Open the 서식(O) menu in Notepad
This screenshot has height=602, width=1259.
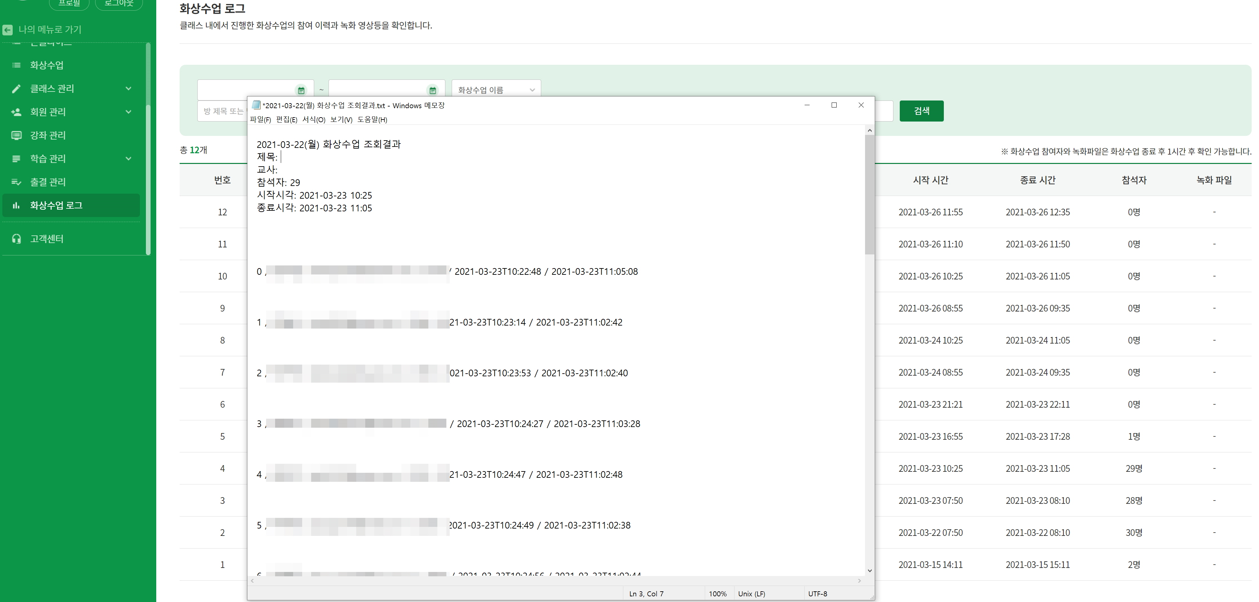click(313, 120)
